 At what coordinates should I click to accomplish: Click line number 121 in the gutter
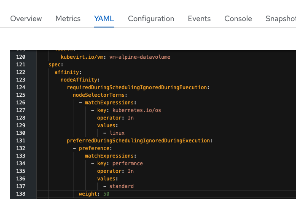[x=20, y=64]
